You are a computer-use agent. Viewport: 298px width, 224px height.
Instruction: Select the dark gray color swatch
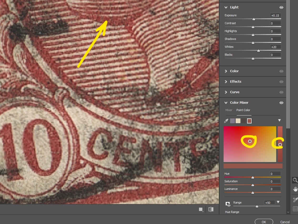click(x=244, y=121)
